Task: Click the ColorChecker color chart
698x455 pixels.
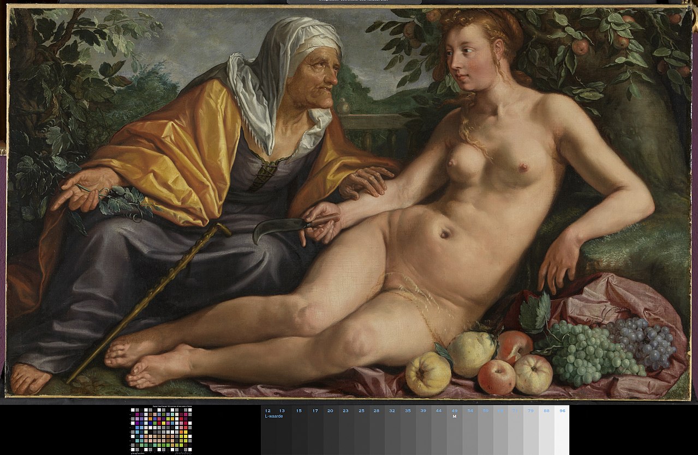Action: [161, 430]
